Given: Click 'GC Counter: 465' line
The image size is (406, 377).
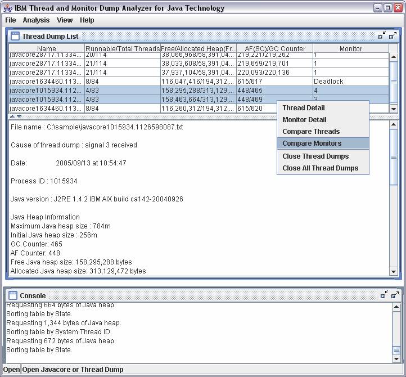Looking at the screenshot, I should (37, 244).
